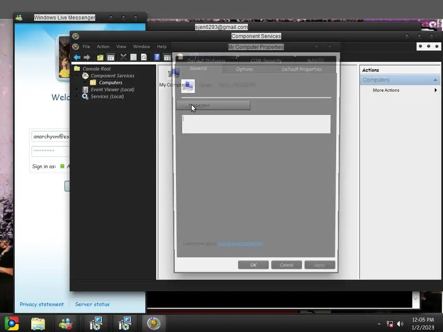Screen dimensions: 443x332
Task: Select Component Services tree node
Action: tap(112, 76)
